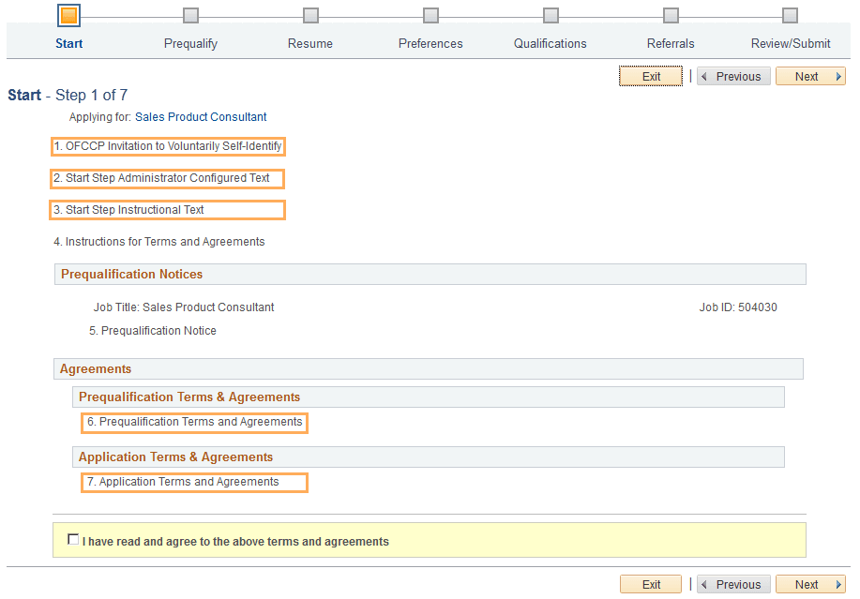Click the bottom Next button
This screenshot has height=599, width=860.
[x=810, y=584]
